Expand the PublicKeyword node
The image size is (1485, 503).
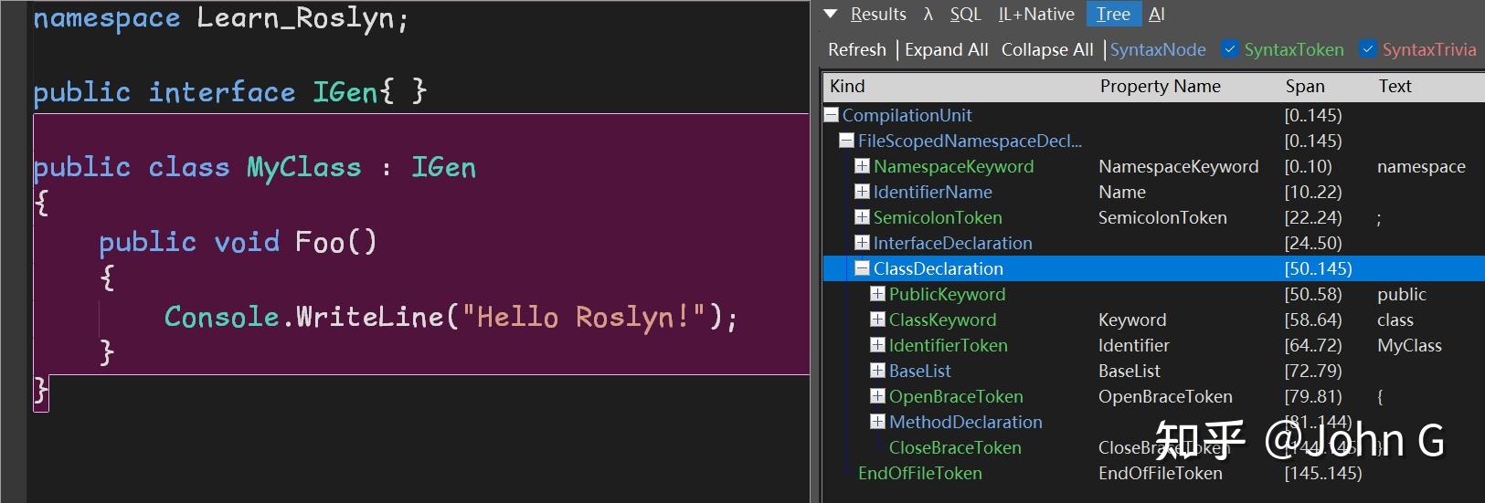pos(877,294)
